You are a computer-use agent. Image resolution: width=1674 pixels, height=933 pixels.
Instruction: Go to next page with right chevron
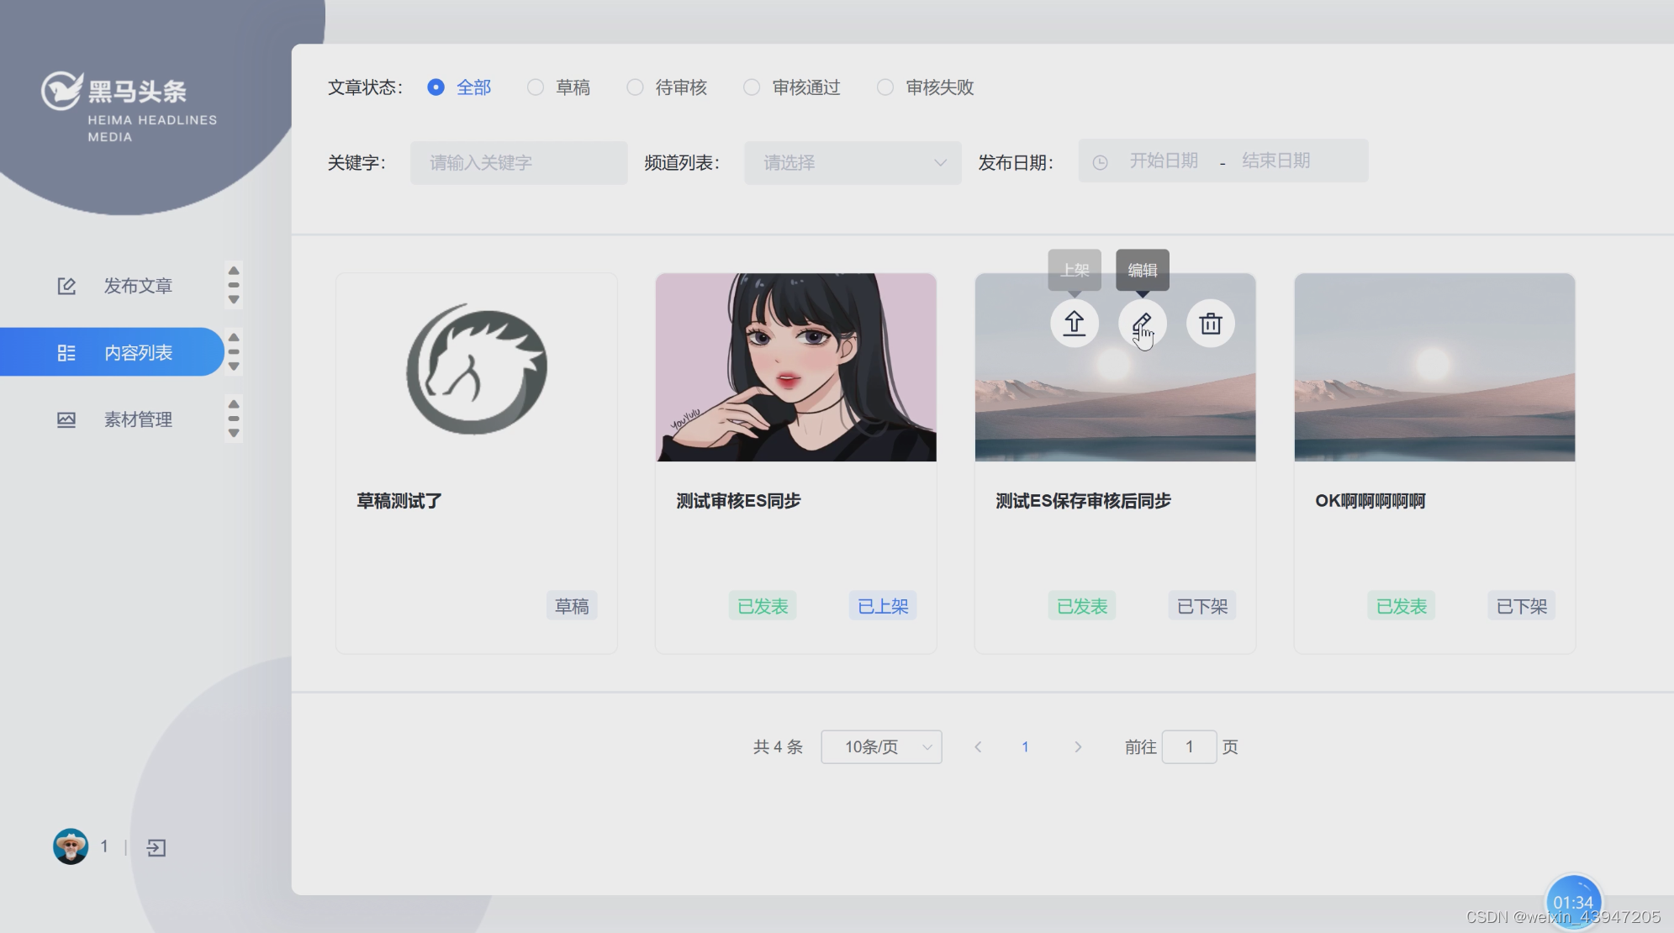click(1078, 746)
